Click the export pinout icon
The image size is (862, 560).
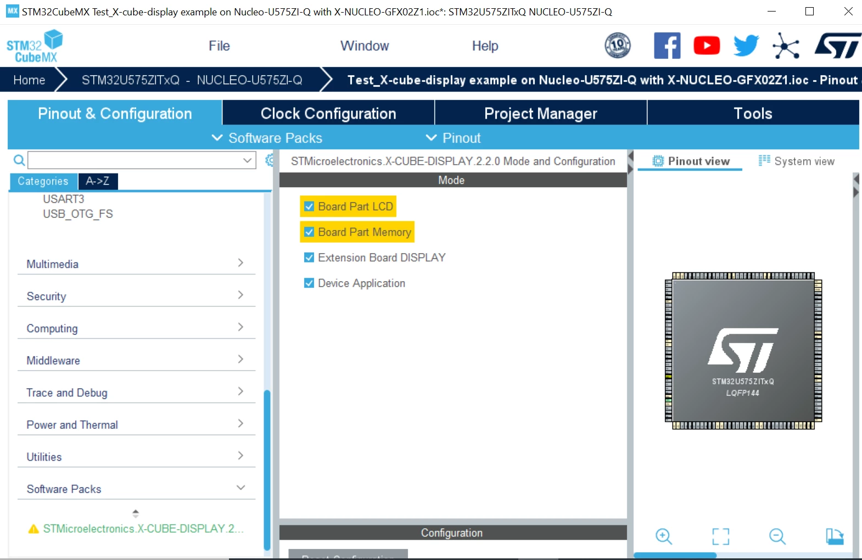pyautogui.click(x=835, y=536)
